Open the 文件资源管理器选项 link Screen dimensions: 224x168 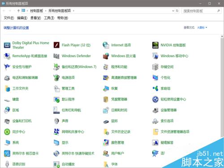(x=175, y=132)
